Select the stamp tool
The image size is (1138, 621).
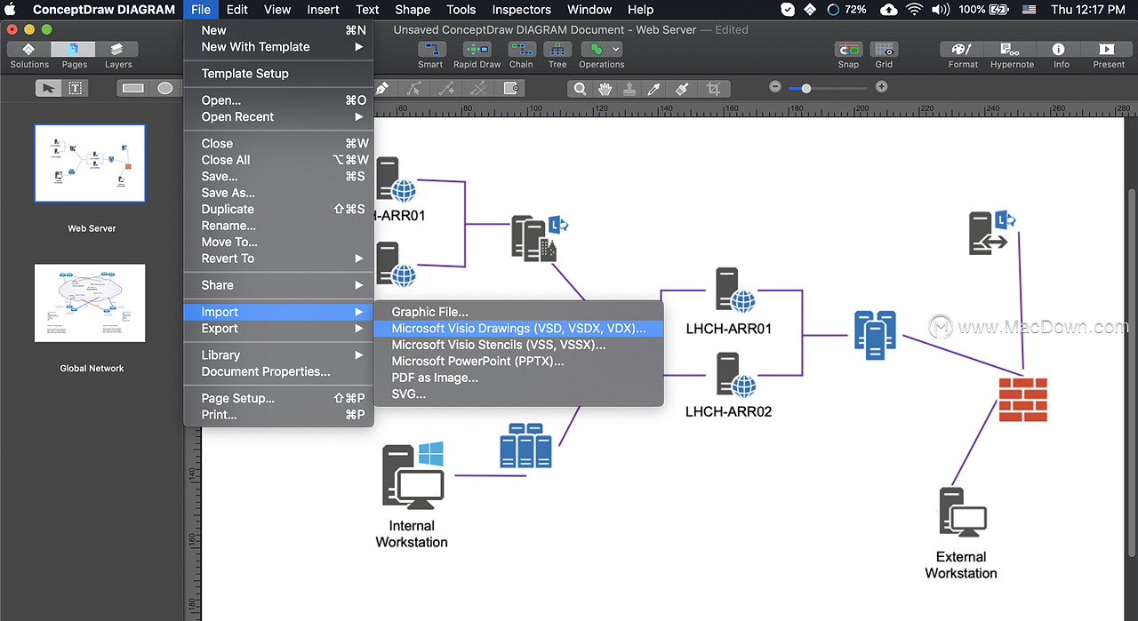pos(630,89)
